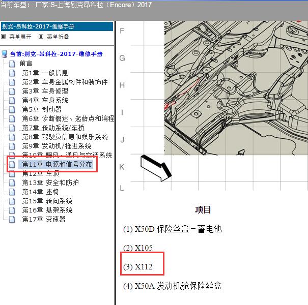This screenshot has width=308, height=305.
Task: Click the page icon for 第3章 车身修理
Action: click(12, 91)
